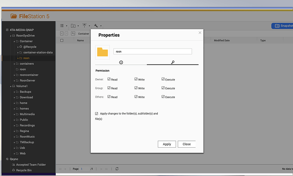Switch to the permission key tab
This screenshot has width=293, height=176.
[x=173, y=62]
